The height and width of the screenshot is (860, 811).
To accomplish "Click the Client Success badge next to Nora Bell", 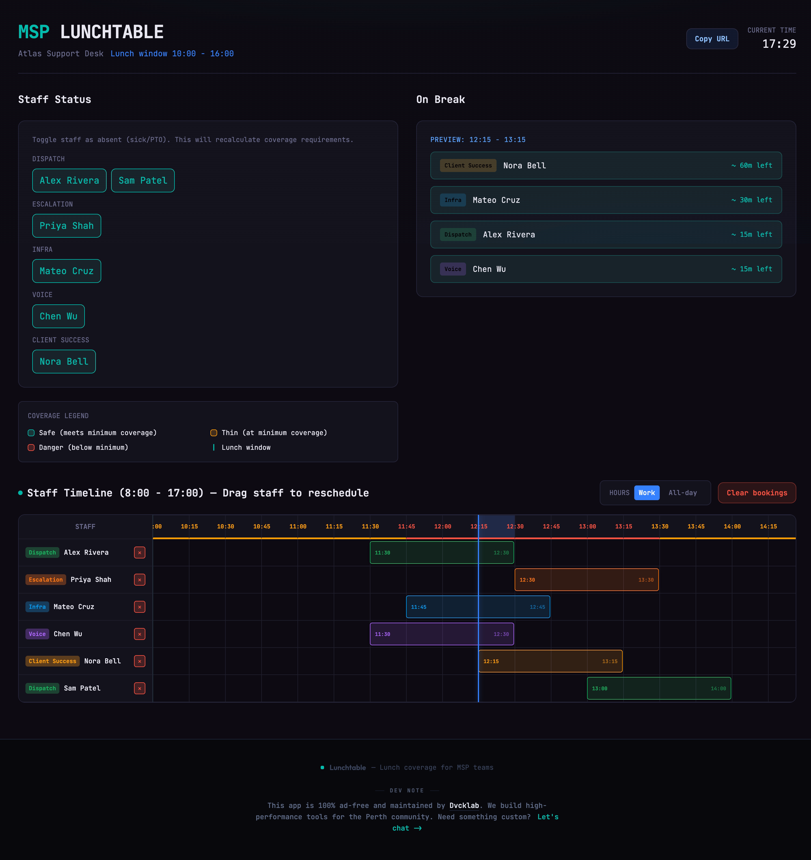I will 468,165.
